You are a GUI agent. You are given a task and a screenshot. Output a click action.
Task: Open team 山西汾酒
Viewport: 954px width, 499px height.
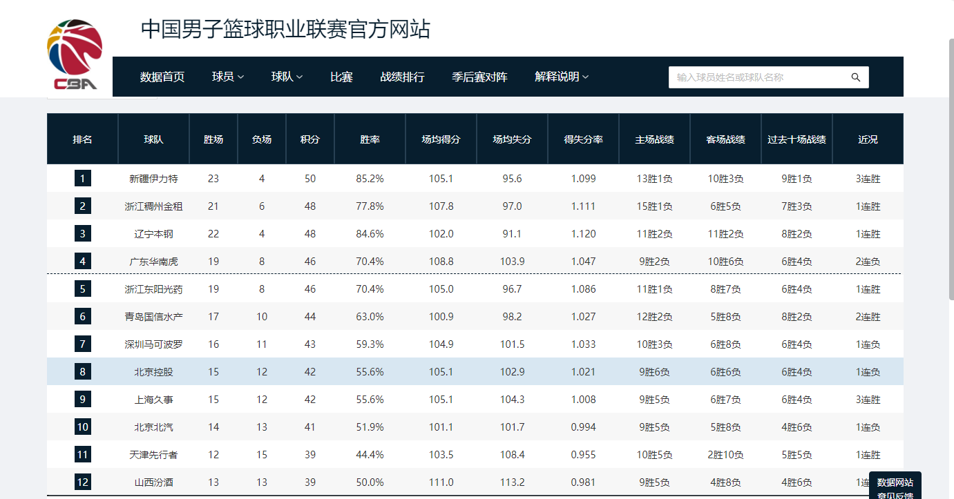tap(153, 482)
